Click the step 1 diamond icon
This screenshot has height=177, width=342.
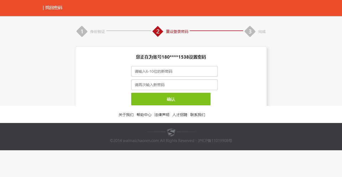pyautogui.click(x=82, y=32)
